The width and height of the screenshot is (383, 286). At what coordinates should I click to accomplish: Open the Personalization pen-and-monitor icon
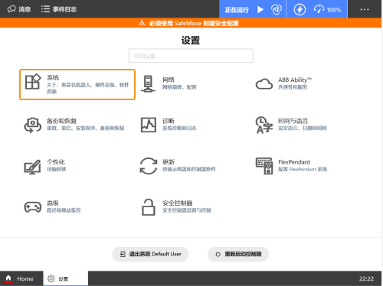pos(32,167)
